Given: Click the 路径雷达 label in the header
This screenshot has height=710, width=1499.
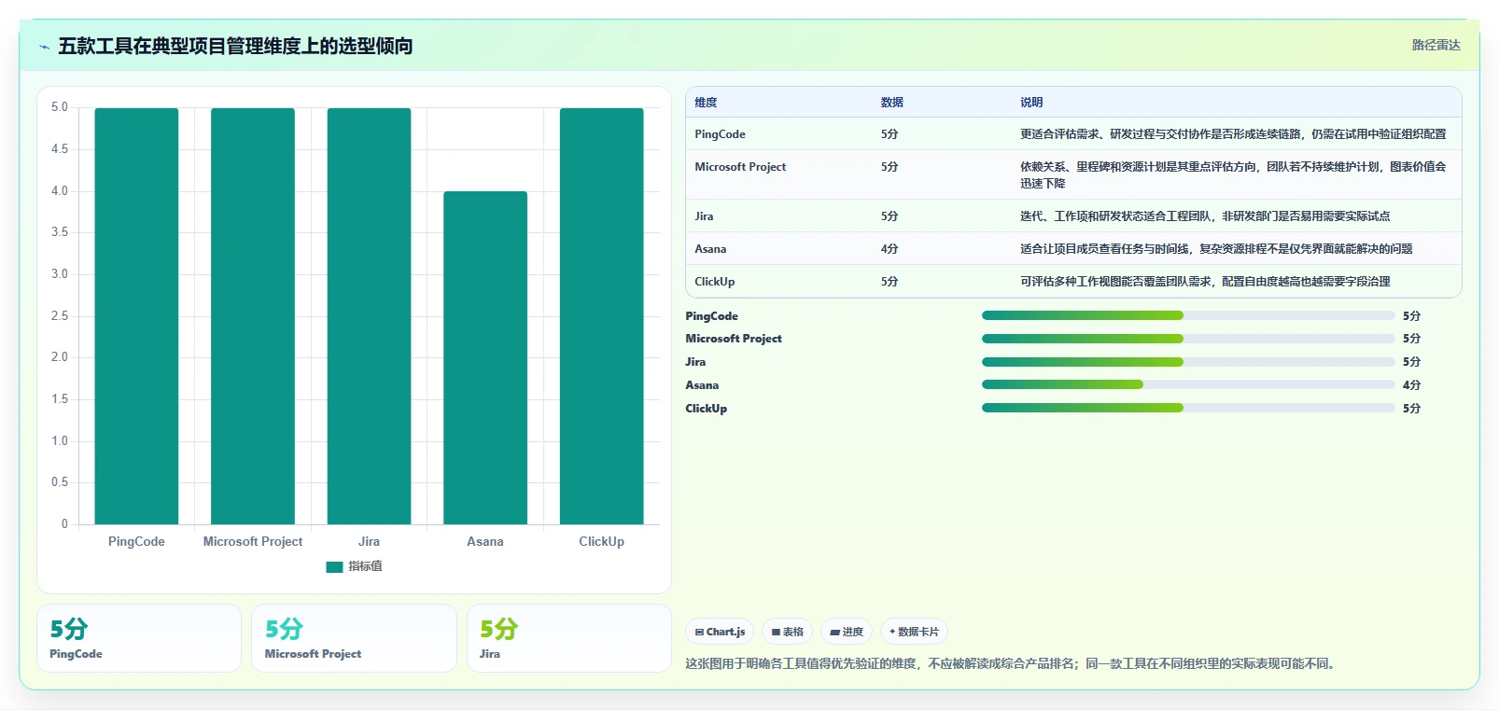Looking at the screenshot, I should 1436,45.
